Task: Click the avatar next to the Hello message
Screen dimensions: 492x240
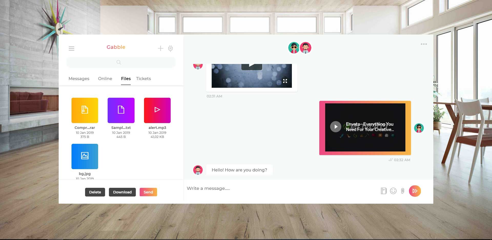Action: [x=198, y=170]
